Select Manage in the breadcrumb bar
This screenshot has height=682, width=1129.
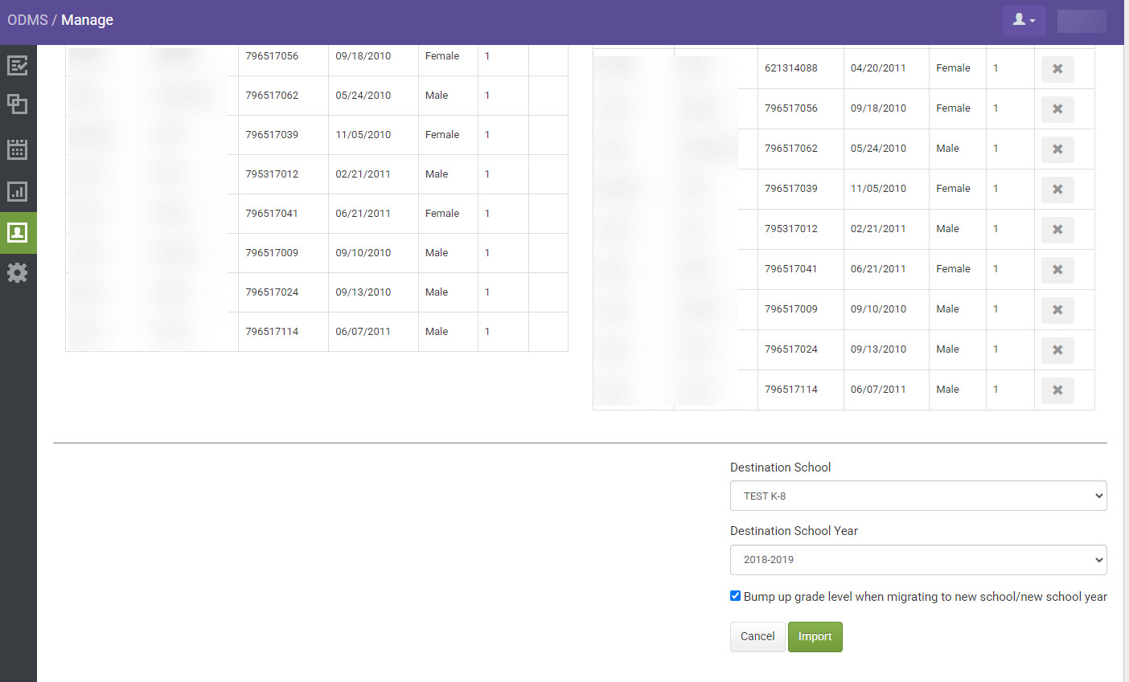coord(87,20)
